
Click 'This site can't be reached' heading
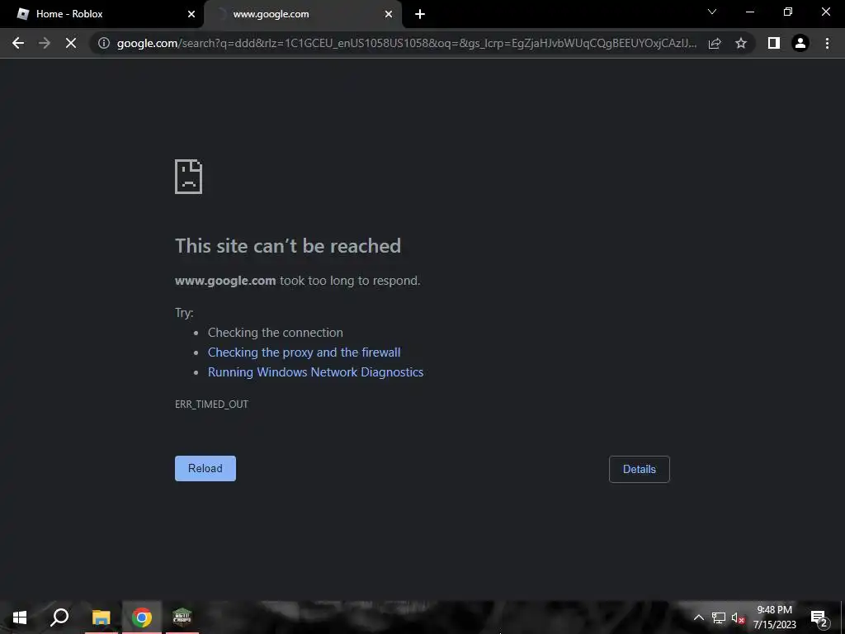click(288, 246)
